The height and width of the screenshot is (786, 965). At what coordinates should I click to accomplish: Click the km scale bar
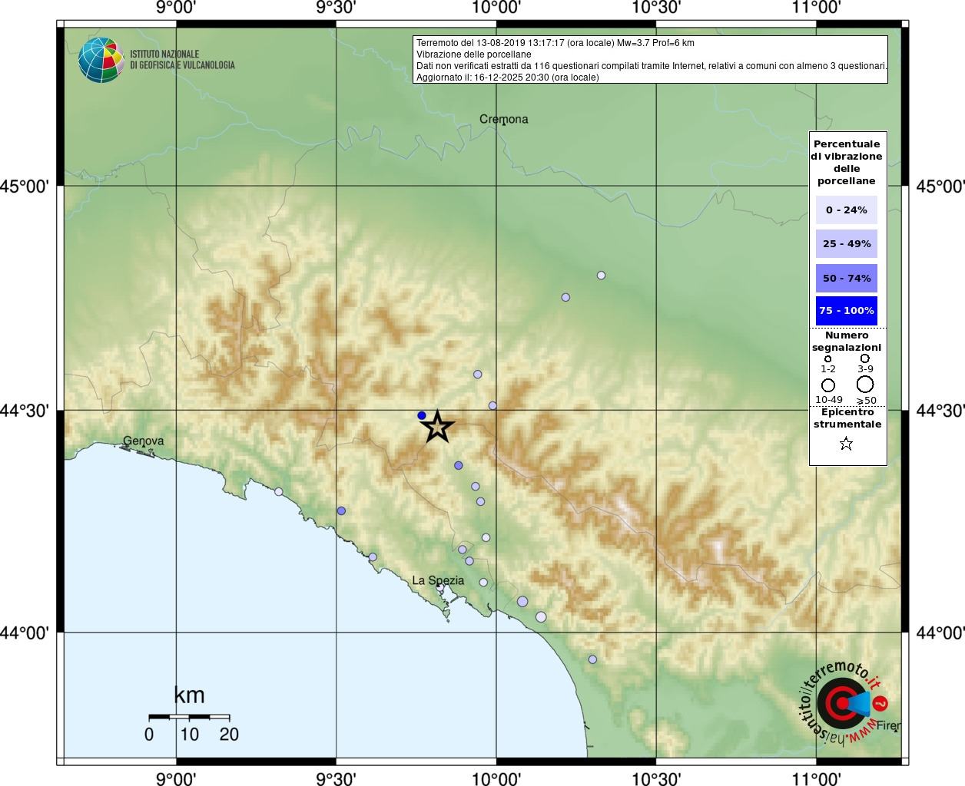(x=189, y=717)
